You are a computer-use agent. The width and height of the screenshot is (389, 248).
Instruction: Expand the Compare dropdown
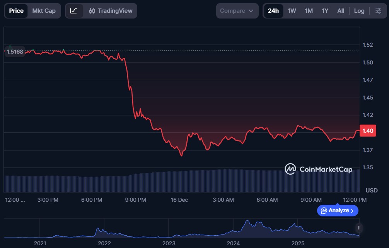pos(237,11)
